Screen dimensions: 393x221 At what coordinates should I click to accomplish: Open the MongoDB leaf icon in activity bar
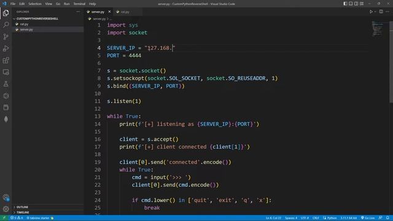[x=6, y=119]
